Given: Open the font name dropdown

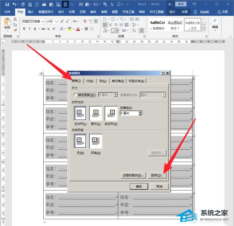Looking at the screenshot, I should coord(43,21).
